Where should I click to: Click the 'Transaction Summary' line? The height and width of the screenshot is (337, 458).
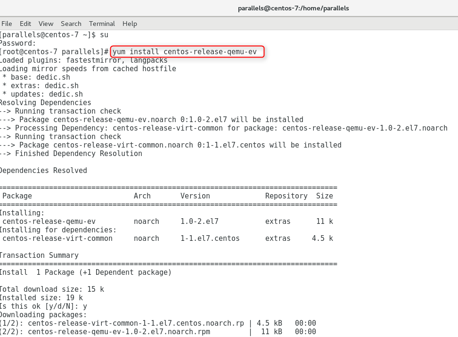pos(39,255)
